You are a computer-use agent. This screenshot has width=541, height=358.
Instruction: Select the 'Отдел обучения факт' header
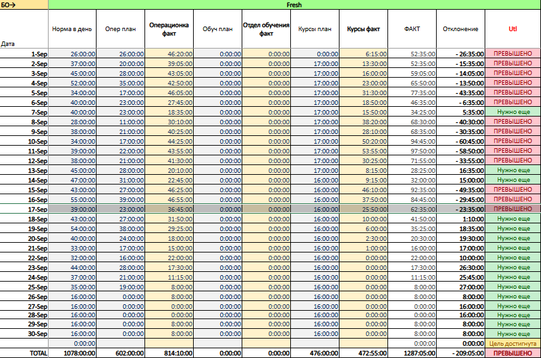(x=266, y=29)
